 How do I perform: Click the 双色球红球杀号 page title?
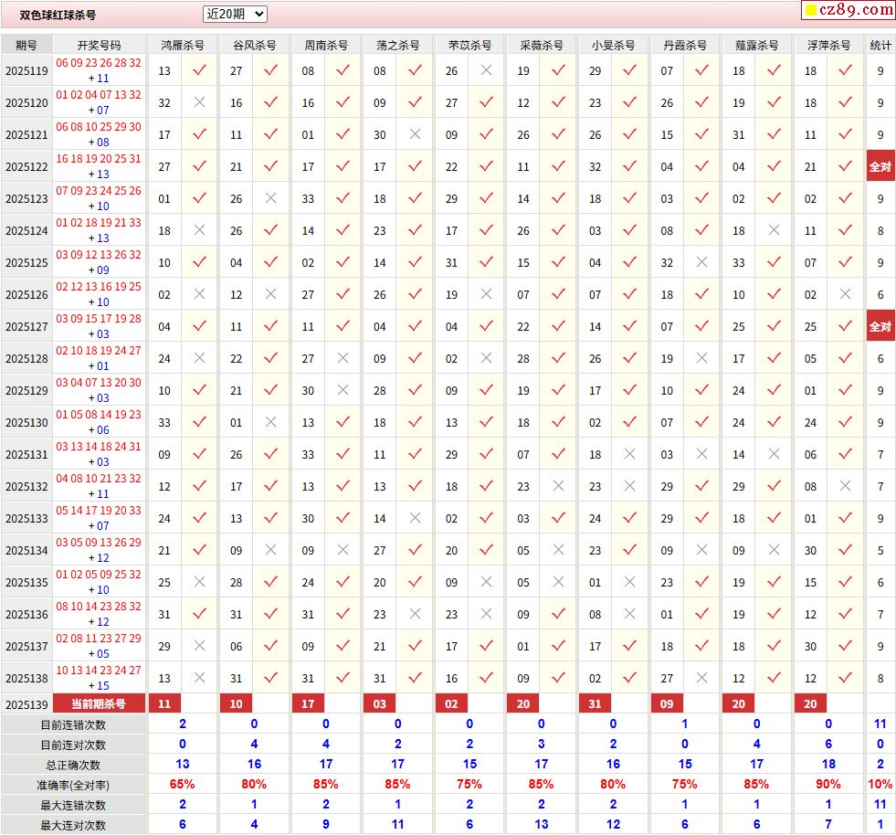pos(58,15)
